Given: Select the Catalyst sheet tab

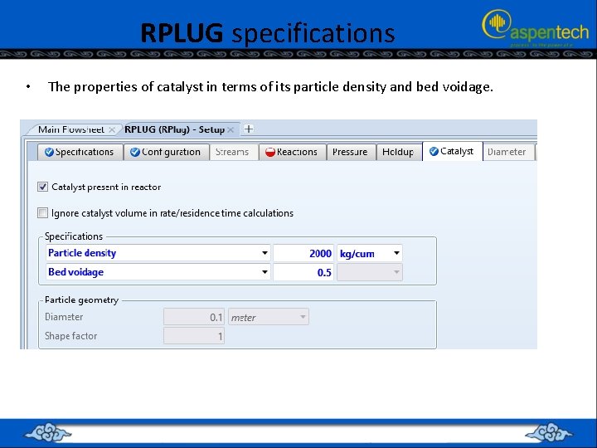Looking at the screenshot, I should pyautogui.click(x=453, y=151).
